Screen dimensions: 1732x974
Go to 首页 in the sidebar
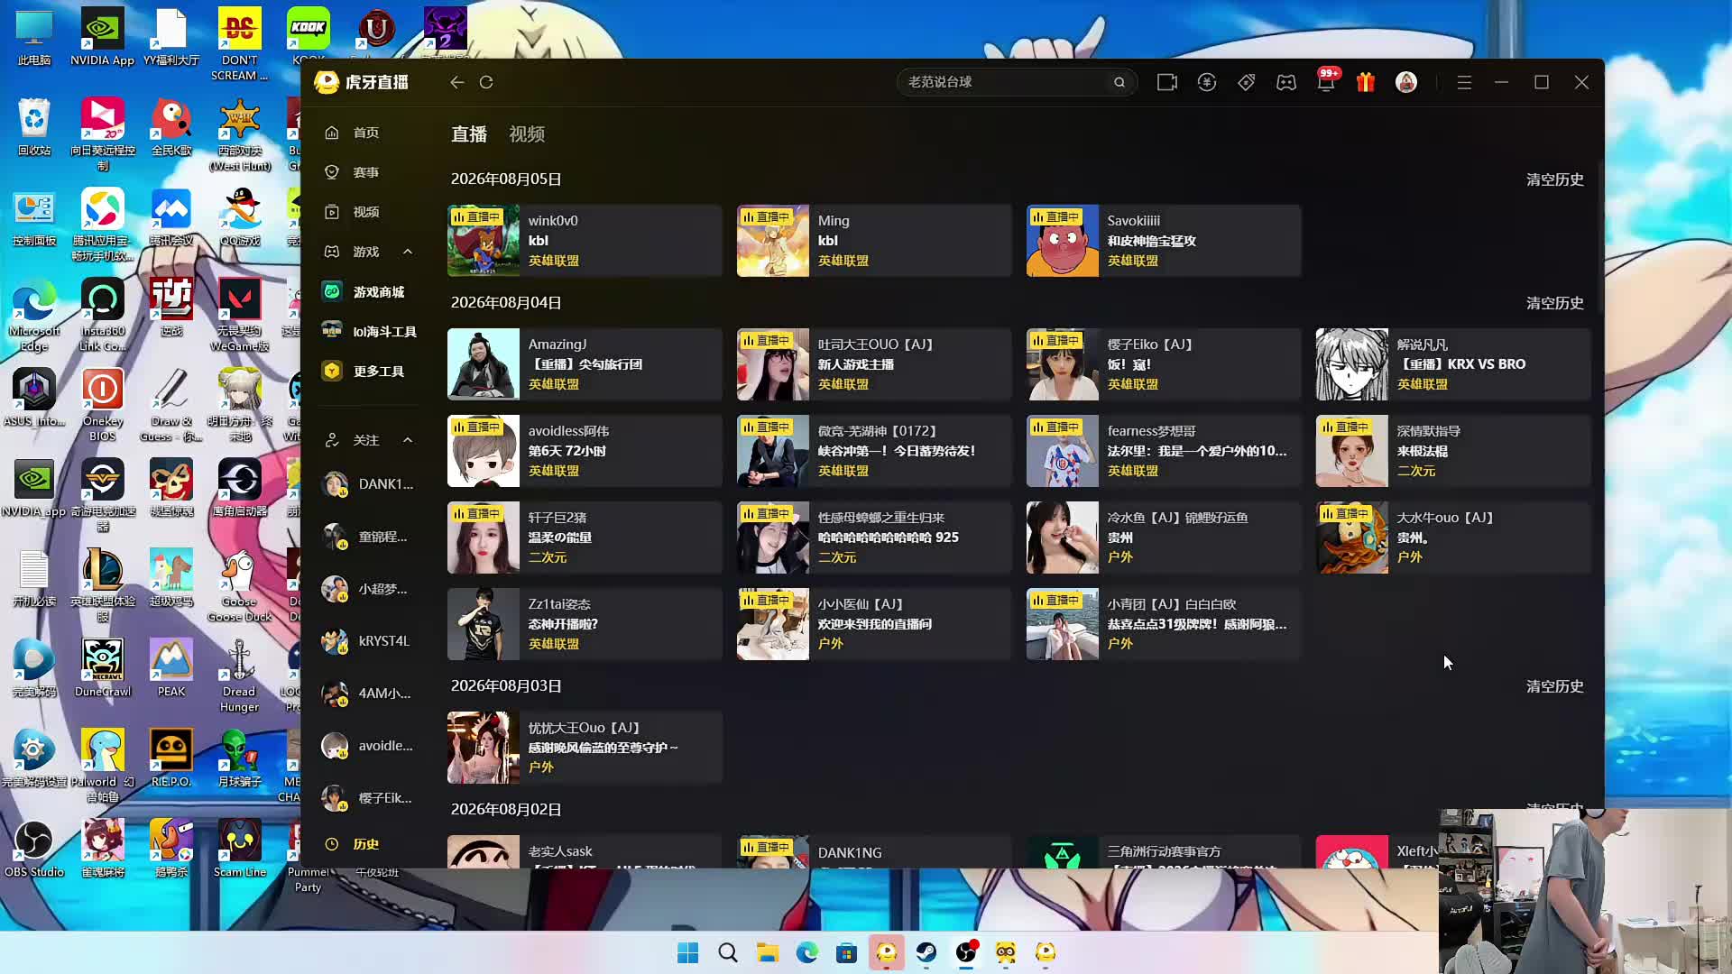[364, 133]
